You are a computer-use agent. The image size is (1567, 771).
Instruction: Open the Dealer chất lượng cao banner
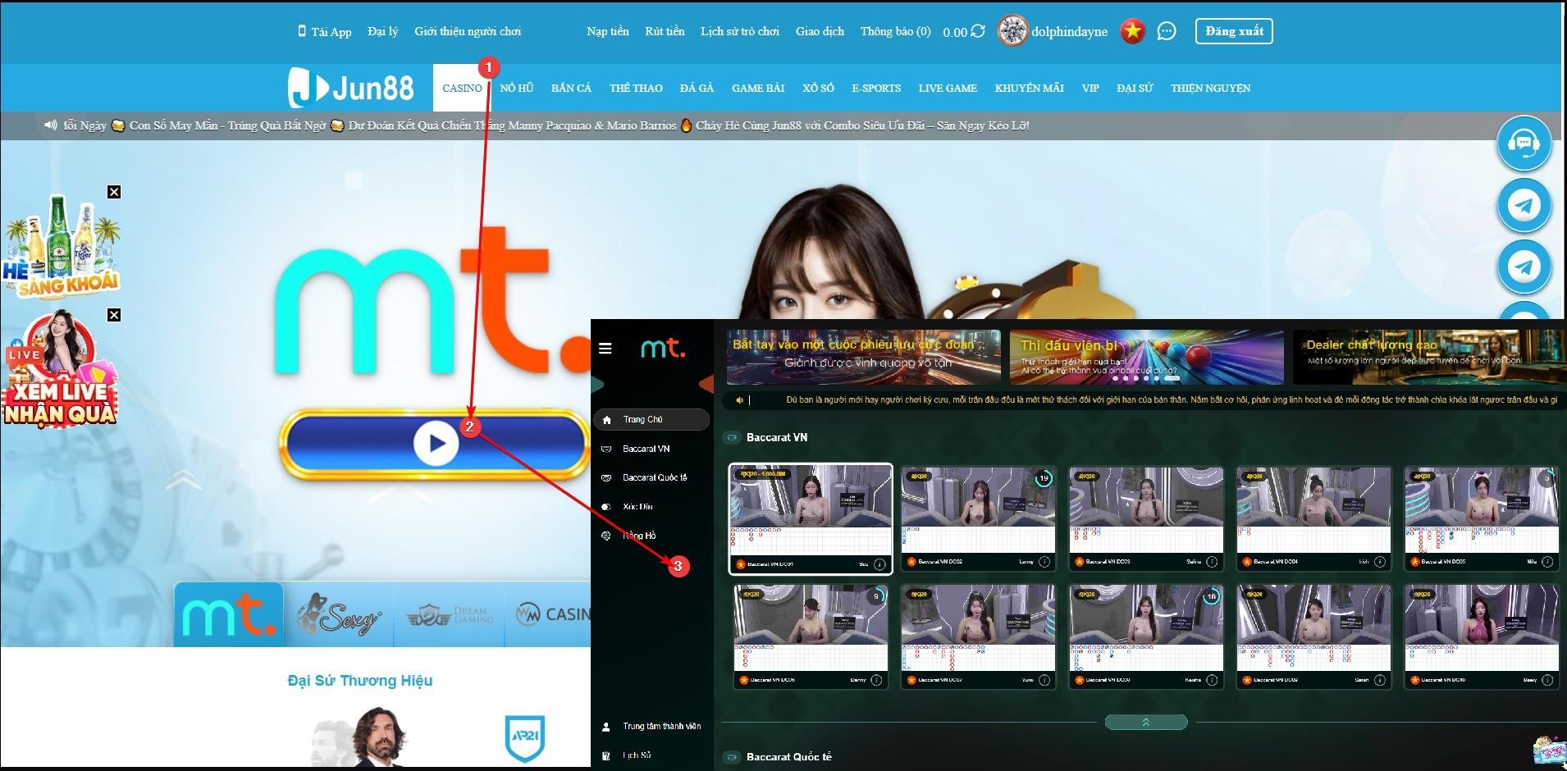coord(1428,357)
